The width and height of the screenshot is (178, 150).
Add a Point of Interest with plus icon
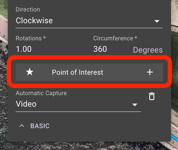point(150,72)
